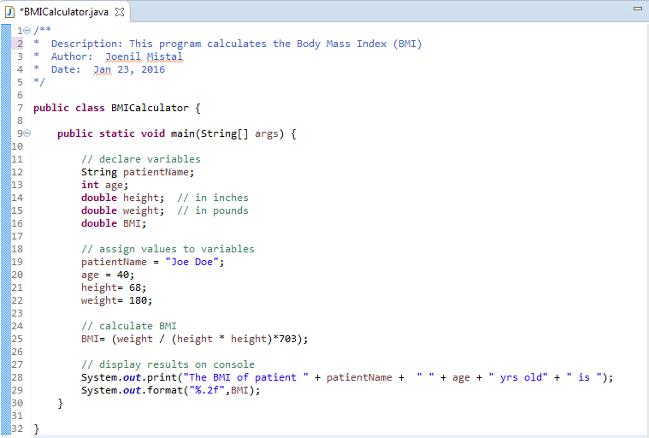Click the '// calculate BMI' comment
The height and width of the screenshot is (438, 649).
[x=129, y=326]
